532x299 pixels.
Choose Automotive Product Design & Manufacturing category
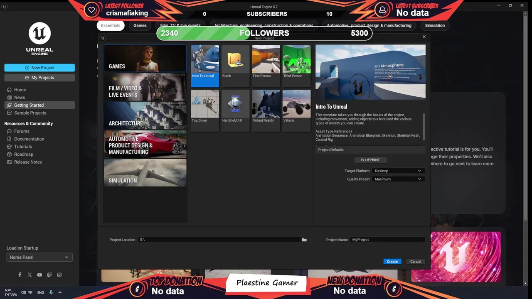tap(145, 145)
